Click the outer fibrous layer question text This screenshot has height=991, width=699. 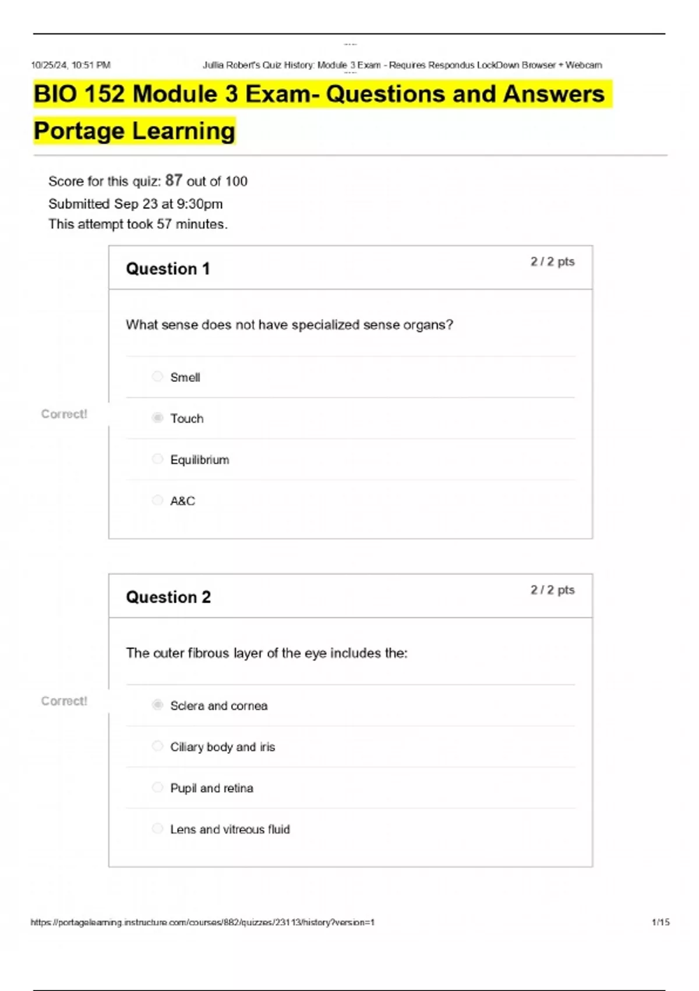point(267,653)
